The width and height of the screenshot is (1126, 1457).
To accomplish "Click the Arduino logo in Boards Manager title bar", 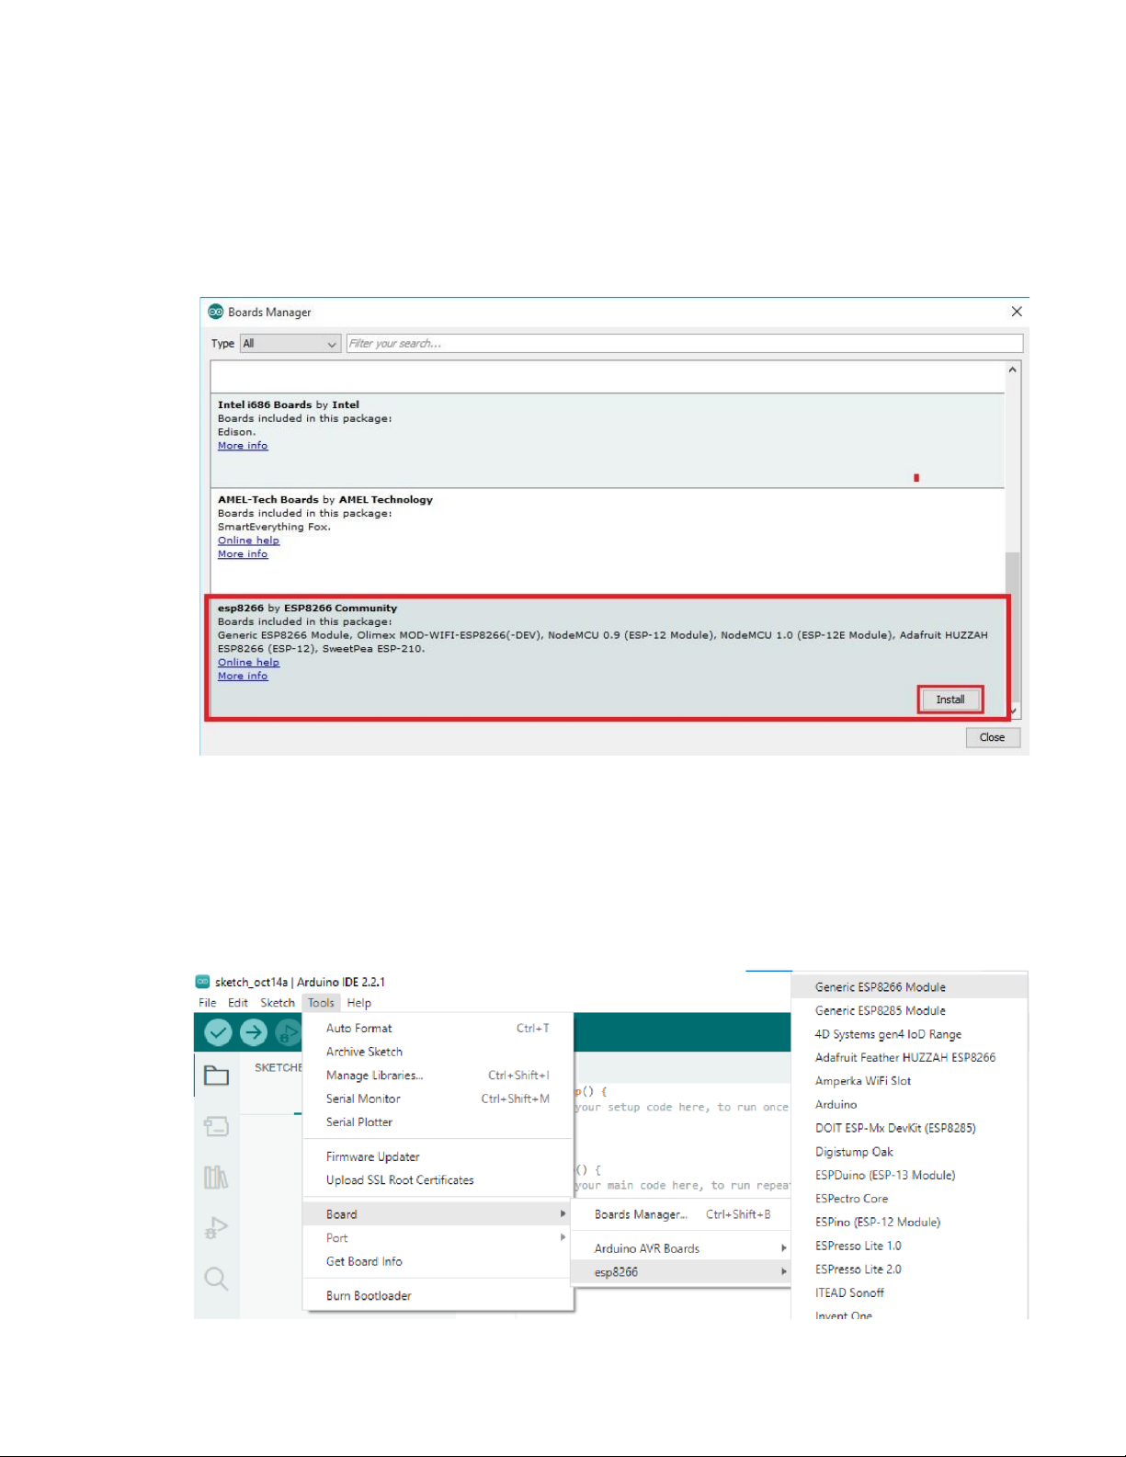I will [x=216, y=312].
